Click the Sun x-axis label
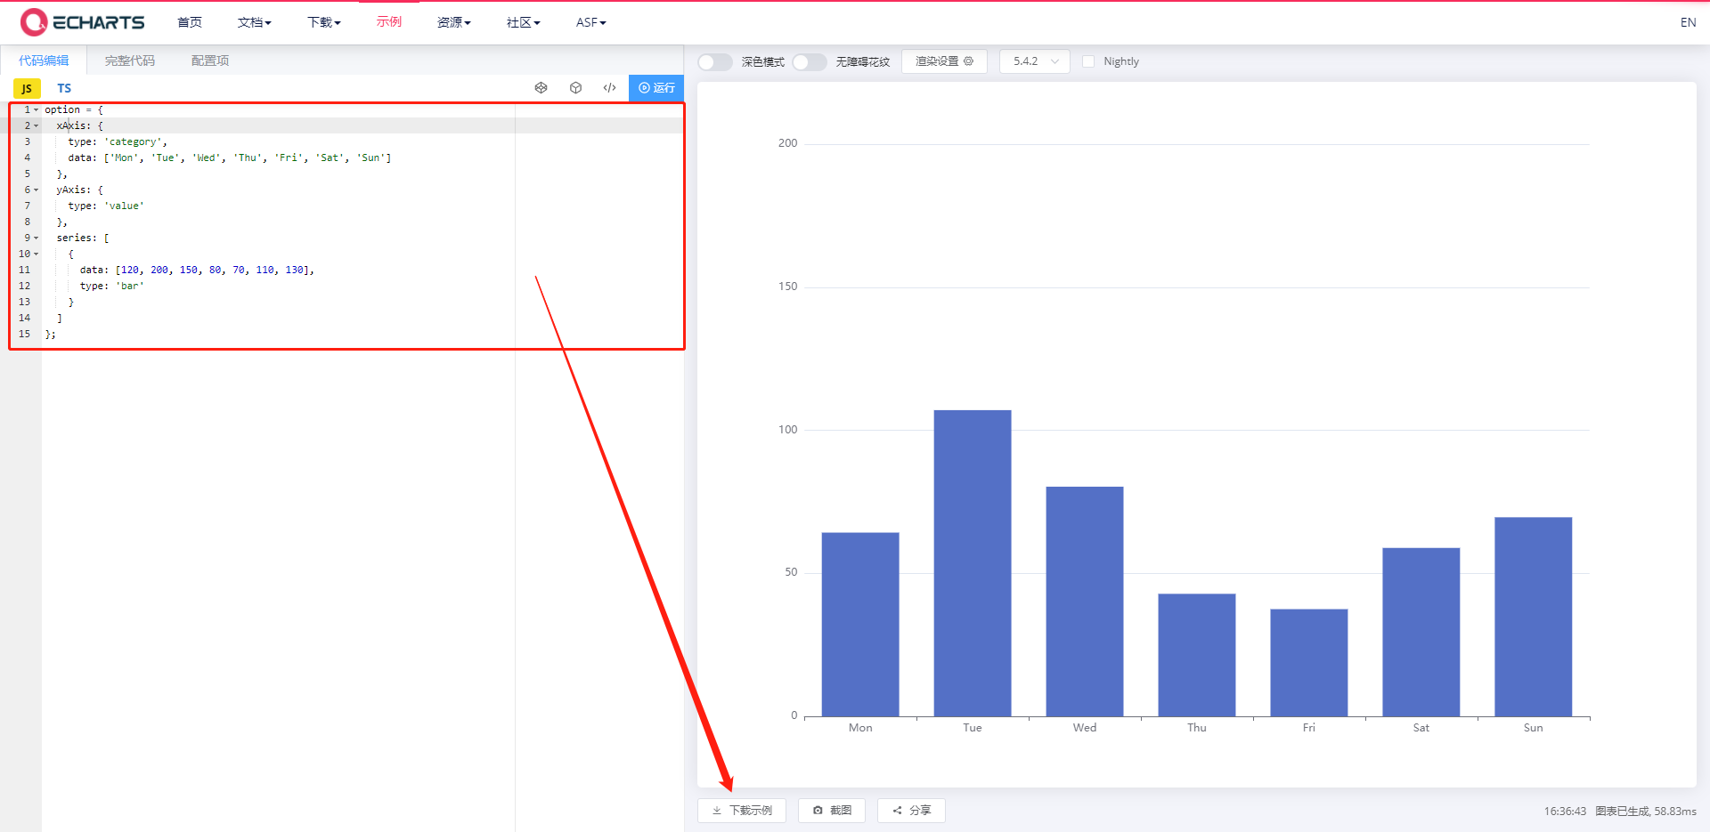 (1533, 728)
